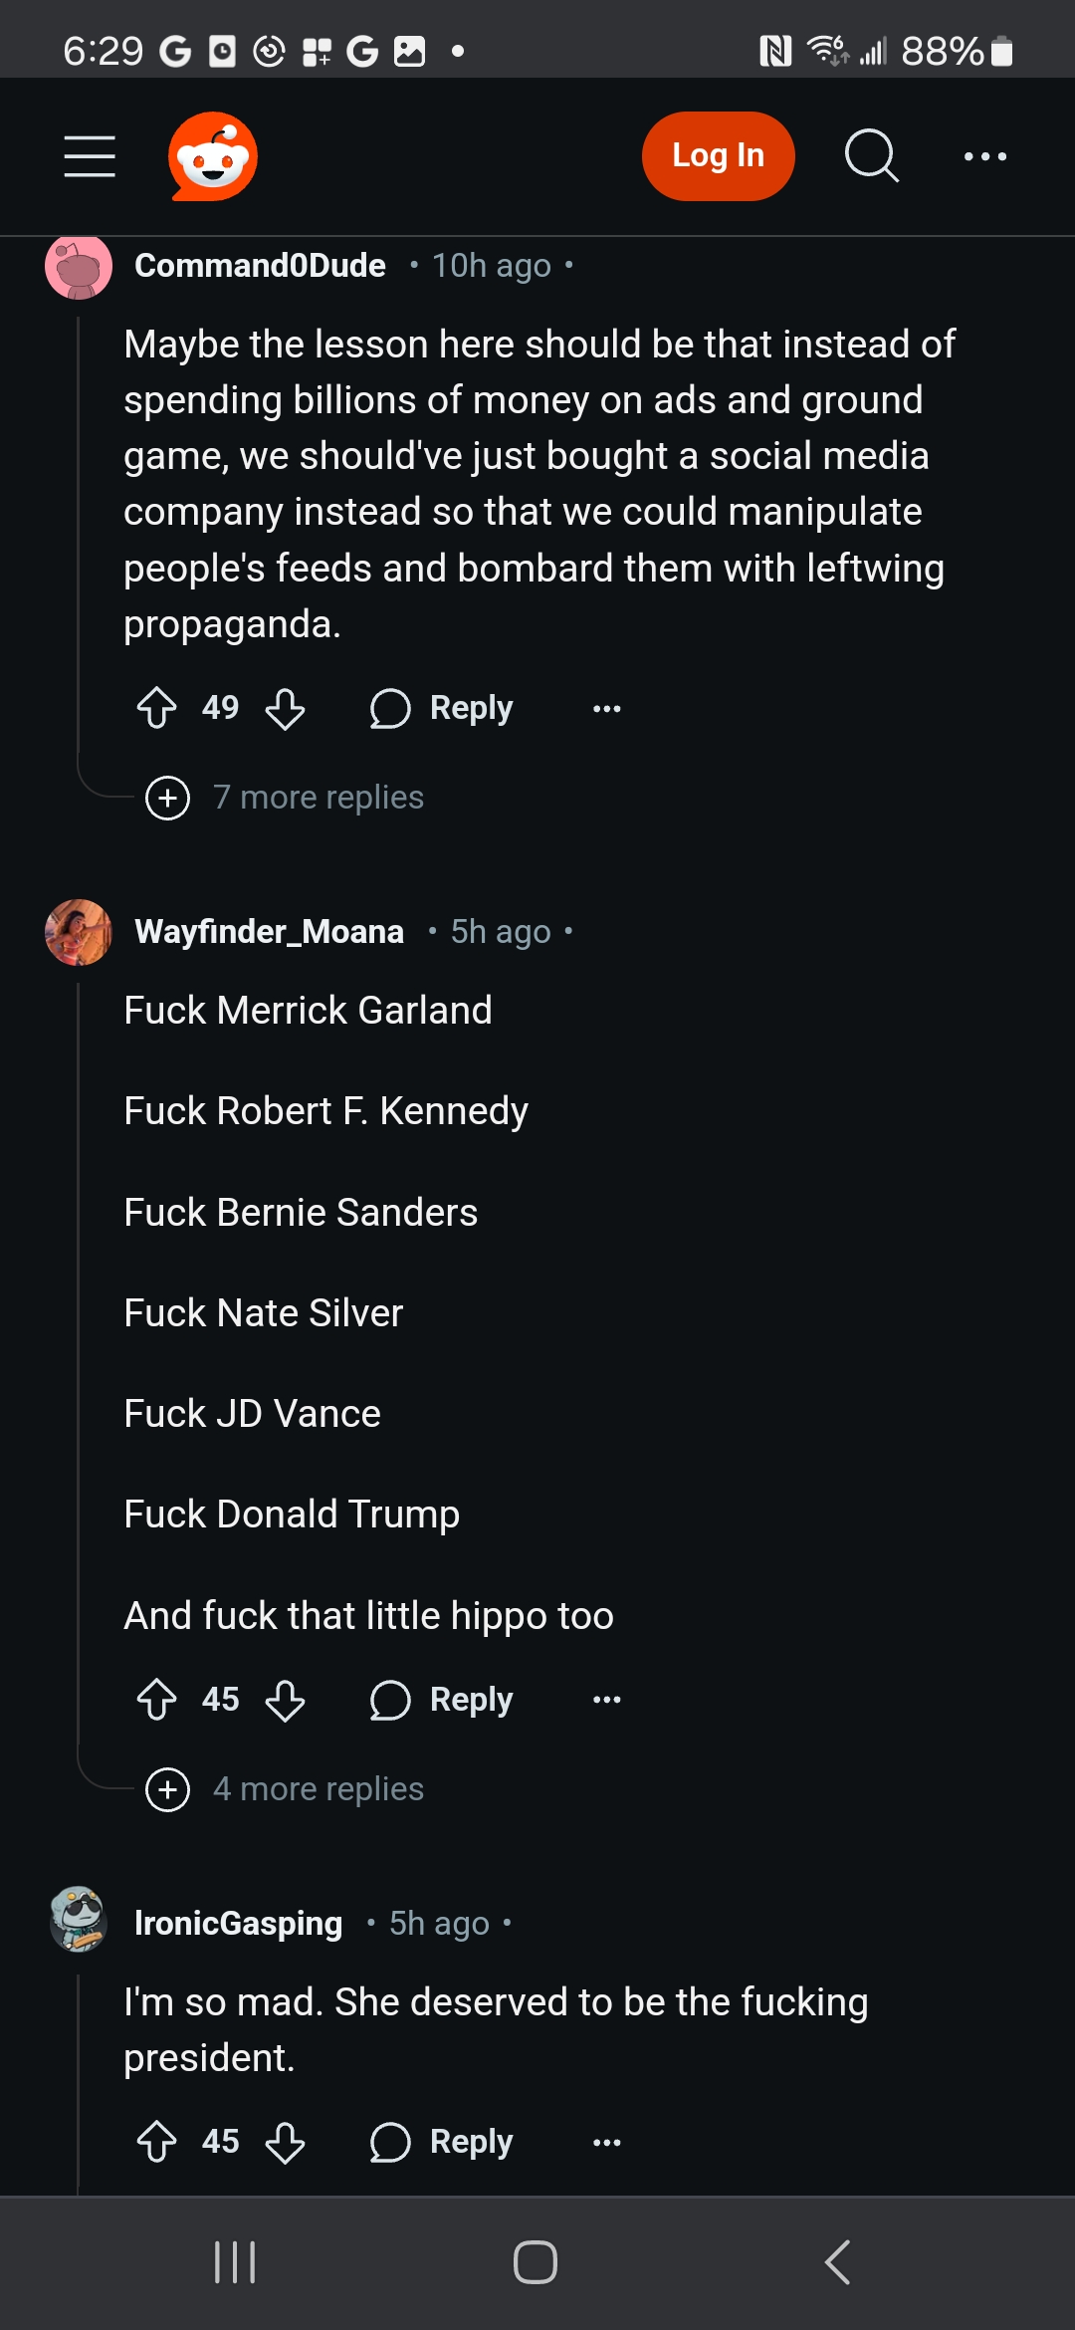Screen dimensions: 1075x2330
Task: Open more options on Command0Dude's comment
Action: coord(607,708)
